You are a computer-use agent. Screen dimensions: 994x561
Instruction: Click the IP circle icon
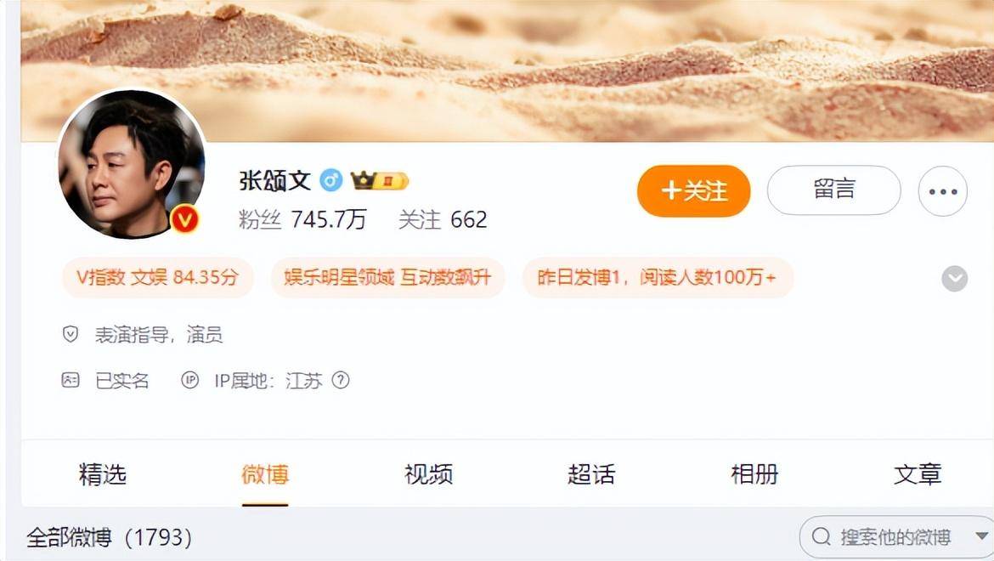pyautogui.click(x=190, y=380)
